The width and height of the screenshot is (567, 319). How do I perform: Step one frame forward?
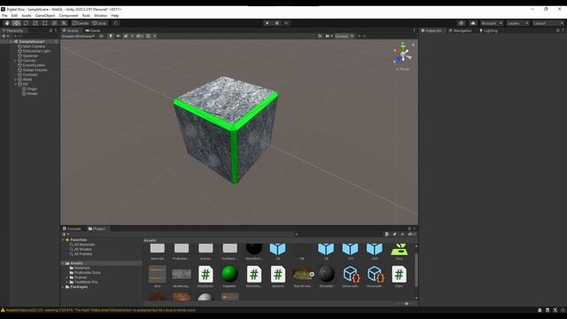point(286,23)
